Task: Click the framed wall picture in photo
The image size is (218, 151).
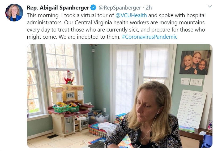Action: click(x=195, y=63)
